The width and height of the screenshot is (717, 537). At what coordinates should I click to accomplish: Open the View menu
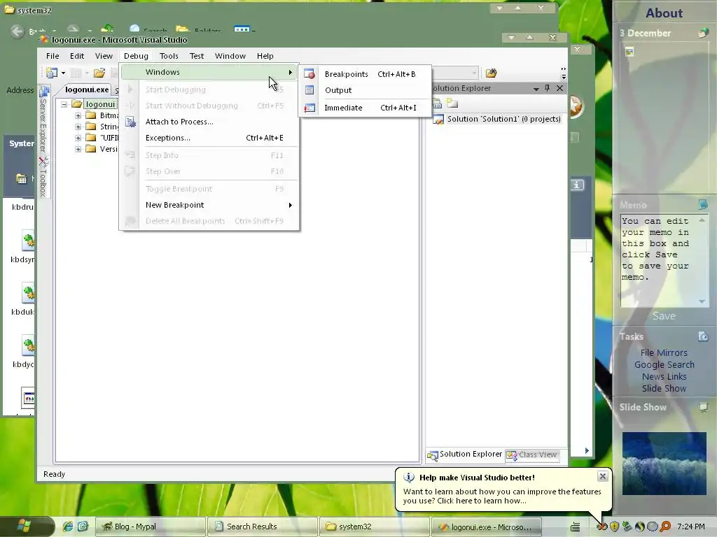pyautogui.click(x=104, y=56)
